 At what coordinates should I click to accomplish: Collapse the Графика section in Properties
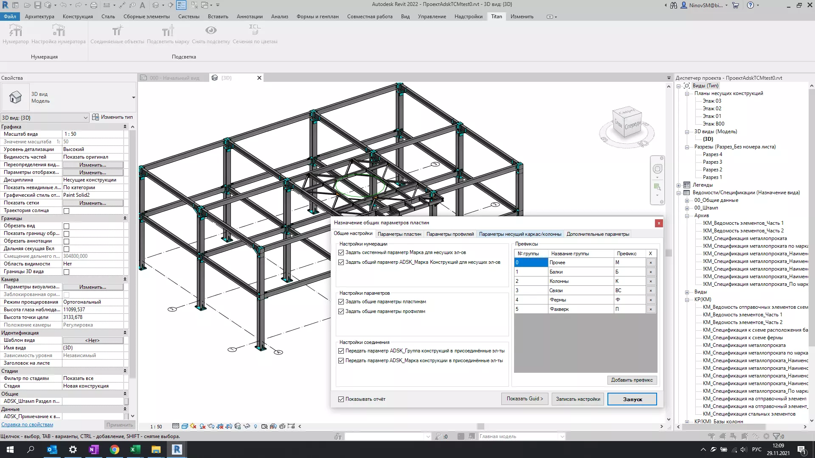[x=125, y=126]
